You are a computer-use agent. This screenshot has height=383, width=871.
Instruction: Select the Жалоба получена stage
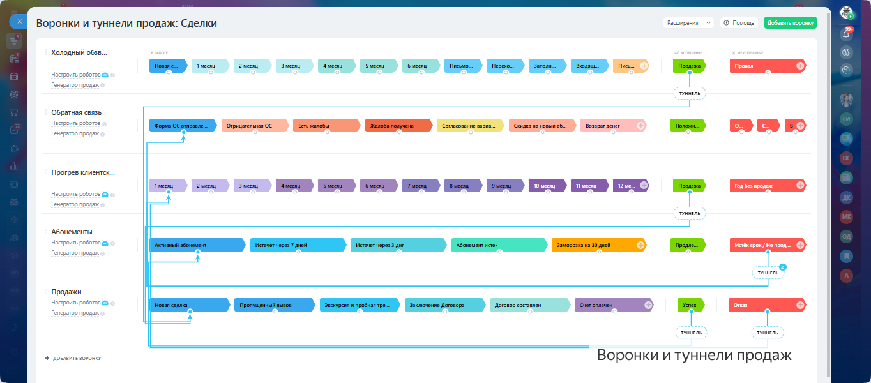pos(398,126)
